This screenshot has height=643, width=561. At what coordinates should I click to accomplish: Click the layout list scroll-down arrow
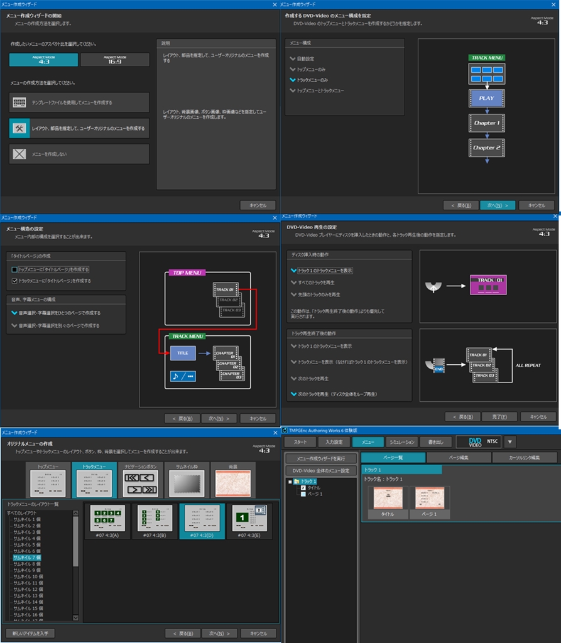(x=75, y=618)
